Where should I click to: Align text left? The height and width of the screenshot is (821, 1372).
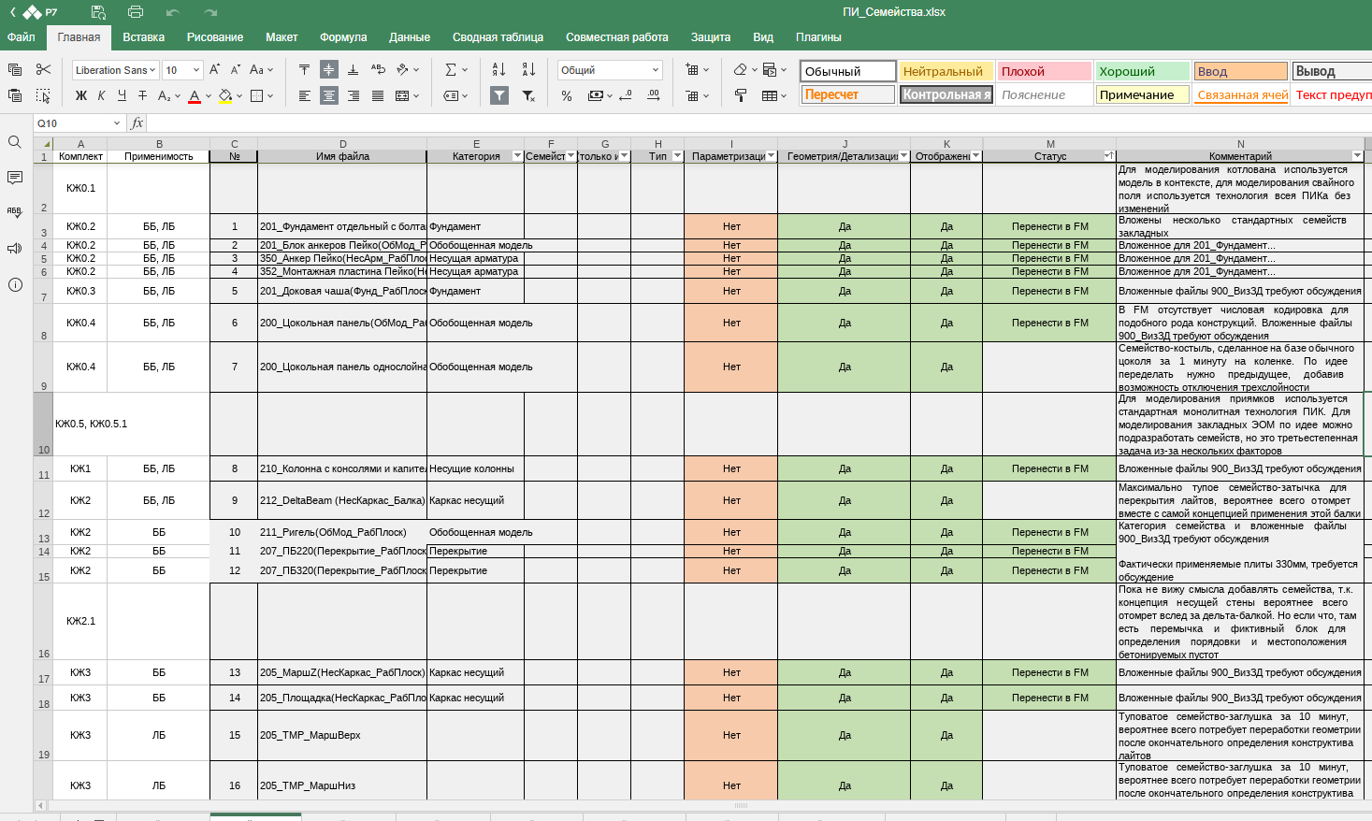click(304, 95)
